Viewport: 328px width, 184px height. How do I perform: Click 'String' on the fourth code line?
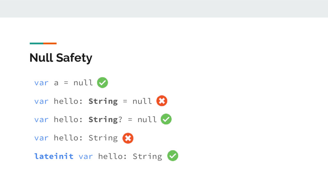click(103, 138)
